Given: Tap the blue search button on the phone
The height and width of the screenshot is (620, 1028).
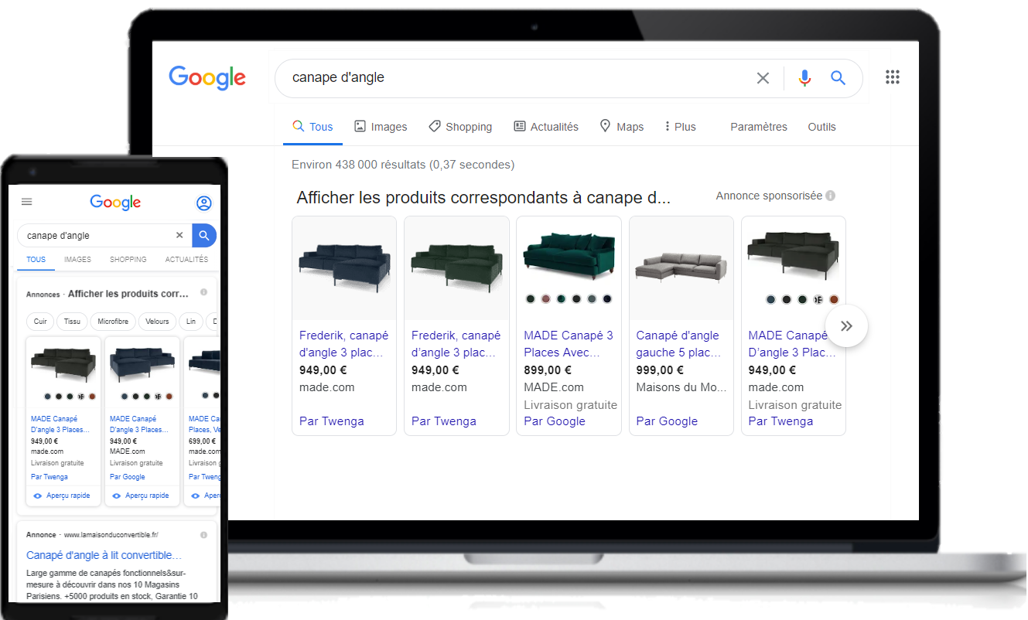Looking at the screenshot, I should tap(204, 236).
